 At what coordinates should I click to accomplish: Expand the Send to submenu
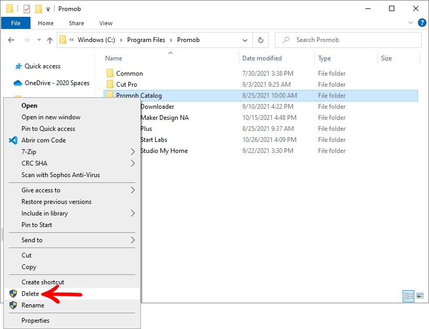[x=72, y=240]
